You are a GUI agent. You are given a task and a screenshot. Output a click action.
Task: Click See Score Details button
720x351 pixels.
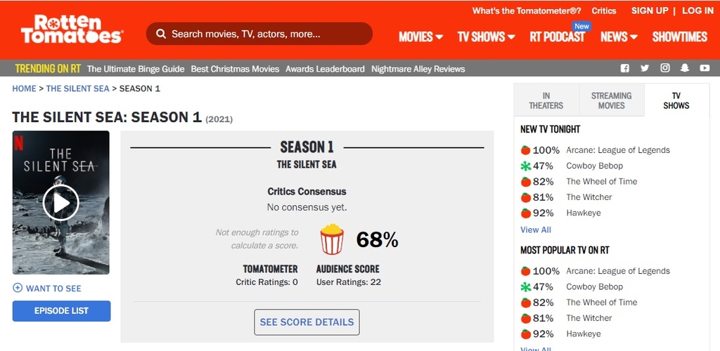pos(307,322)
